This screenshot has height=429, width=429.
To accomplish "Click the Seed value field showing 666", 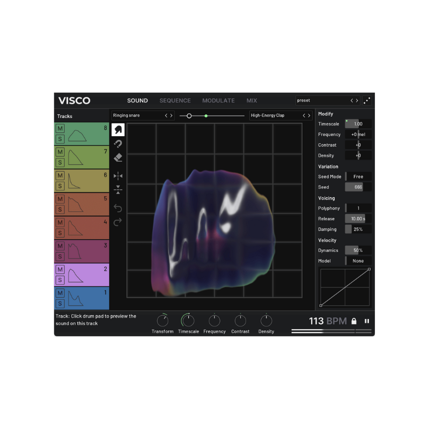I will click(x=358, y=187).
